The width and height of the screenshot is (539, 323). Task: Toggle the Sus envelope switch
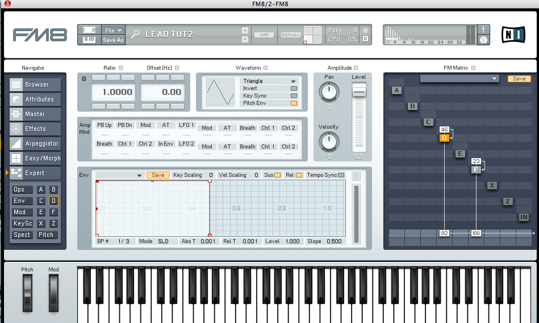point(277,175)
